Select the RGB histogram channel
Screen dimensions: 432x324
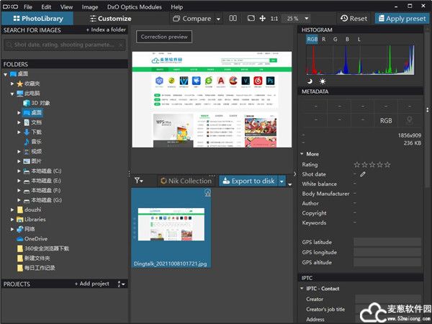pyautogui.click(x=312, y=39)
